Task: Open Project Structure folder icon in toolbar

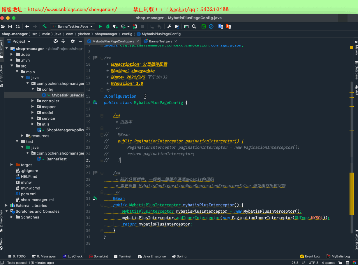Action: coord(177,26)
